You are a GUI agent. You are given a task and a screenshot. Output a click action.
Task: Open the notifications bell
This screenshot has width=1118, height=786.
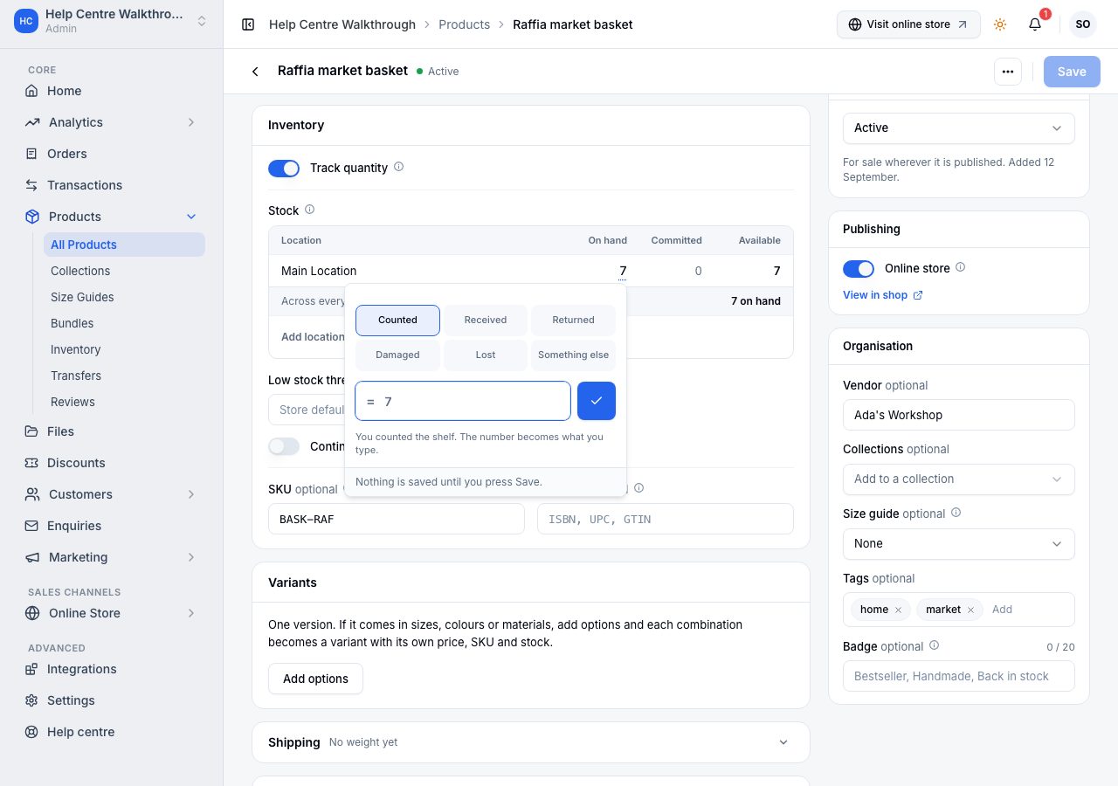click(1035, 24)
